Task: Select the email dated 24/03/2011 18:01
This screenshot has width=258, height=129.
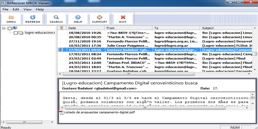Action: [155, 67]
